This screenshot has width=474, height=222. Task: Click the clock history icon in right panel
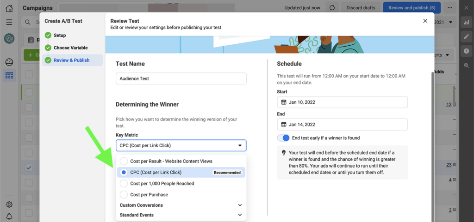pyautogui.click(x=466, y=51)
